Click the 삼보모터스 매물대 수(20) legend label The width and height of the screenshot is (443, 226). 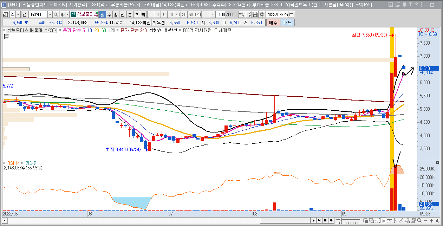[x=32, y=31]
